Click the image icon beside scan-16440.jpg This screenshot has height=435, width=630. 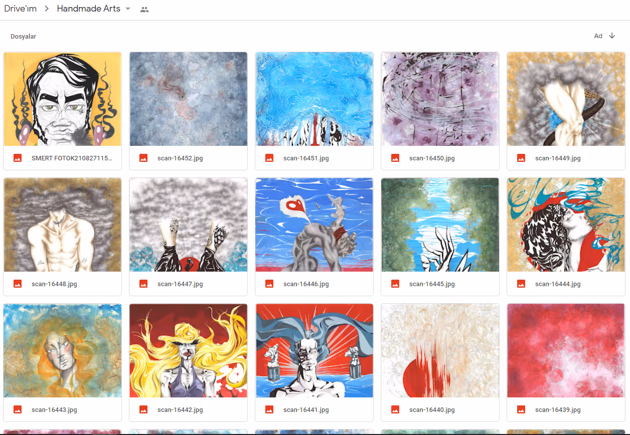pyautogui.click(x=395, y=409)
